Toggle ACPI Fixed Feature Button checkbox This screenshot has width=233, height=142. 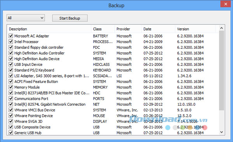point(11,81)
